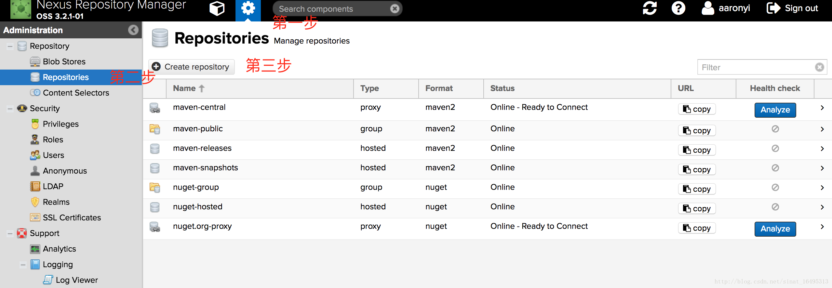The width and height of the screenshot is (832, 288).
Task: Collapse the Support tree node
Action: [10, 233]
